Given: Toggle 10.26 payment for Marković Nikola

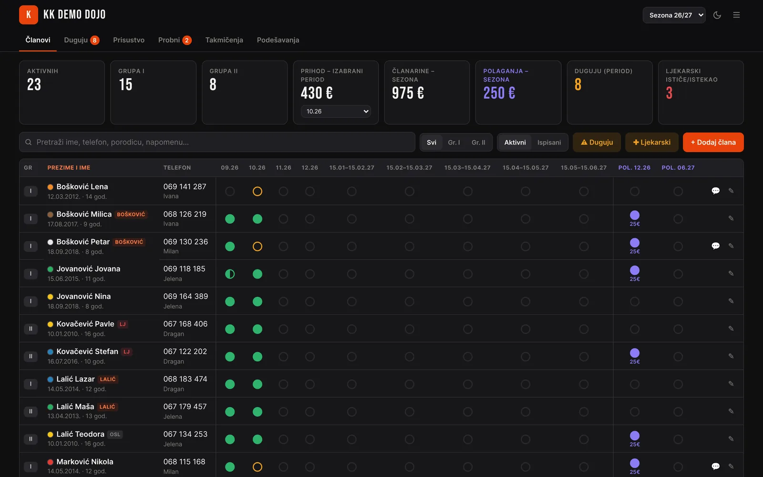Looking at the screenshot, I should (x=258, y=467).
